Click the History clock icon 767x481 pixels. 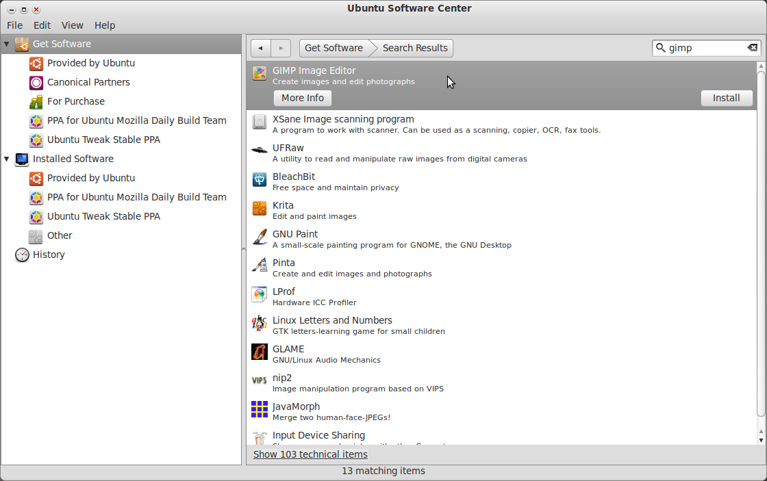22,255
